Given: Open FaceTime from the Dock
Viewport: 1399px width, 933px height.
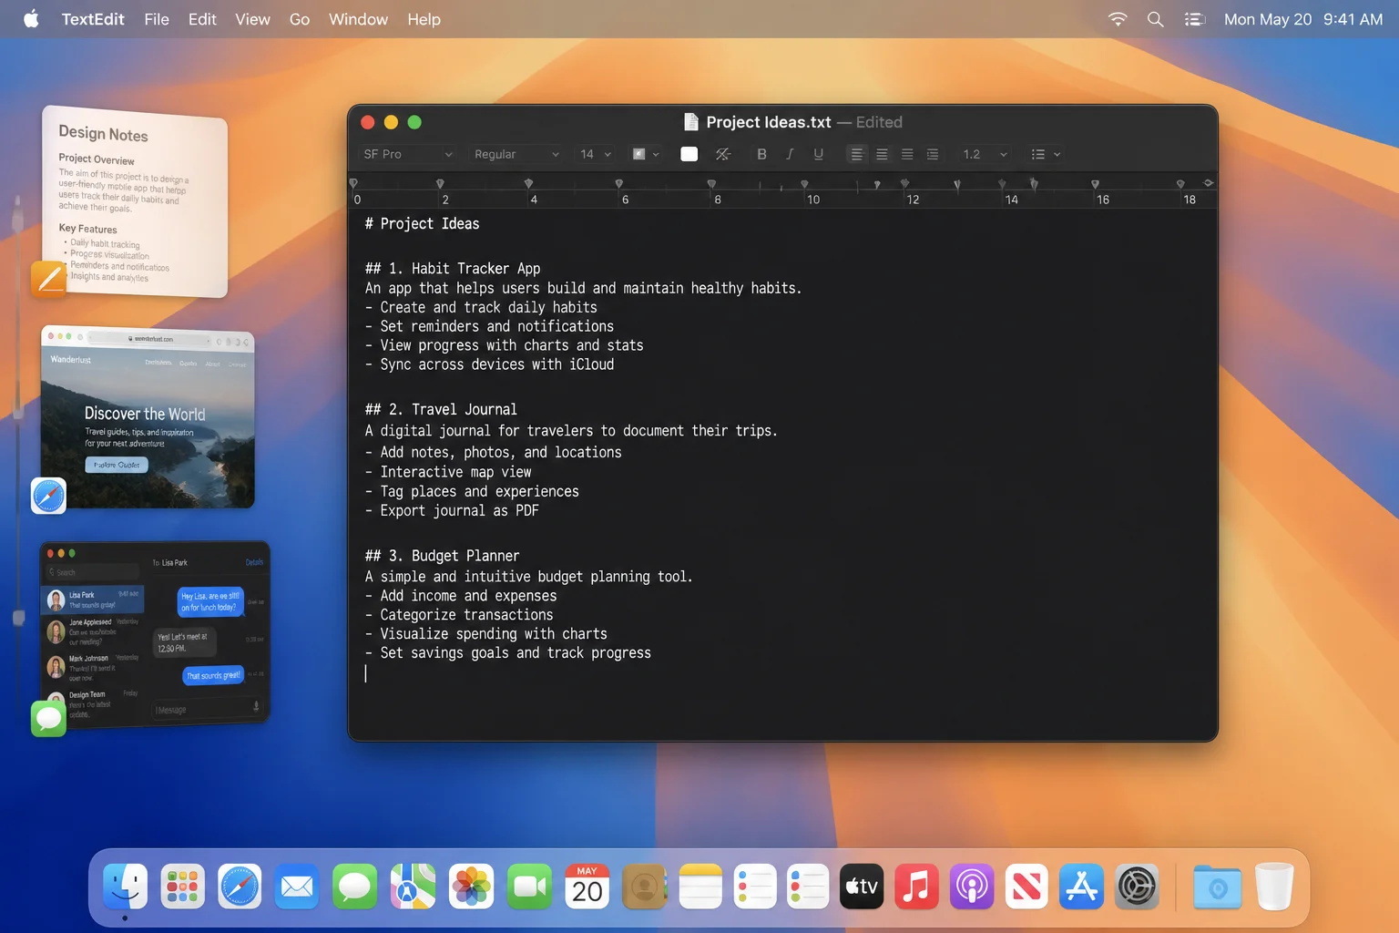Looking at the screenshot, I should pyautogui.click(x=529, y=887).
